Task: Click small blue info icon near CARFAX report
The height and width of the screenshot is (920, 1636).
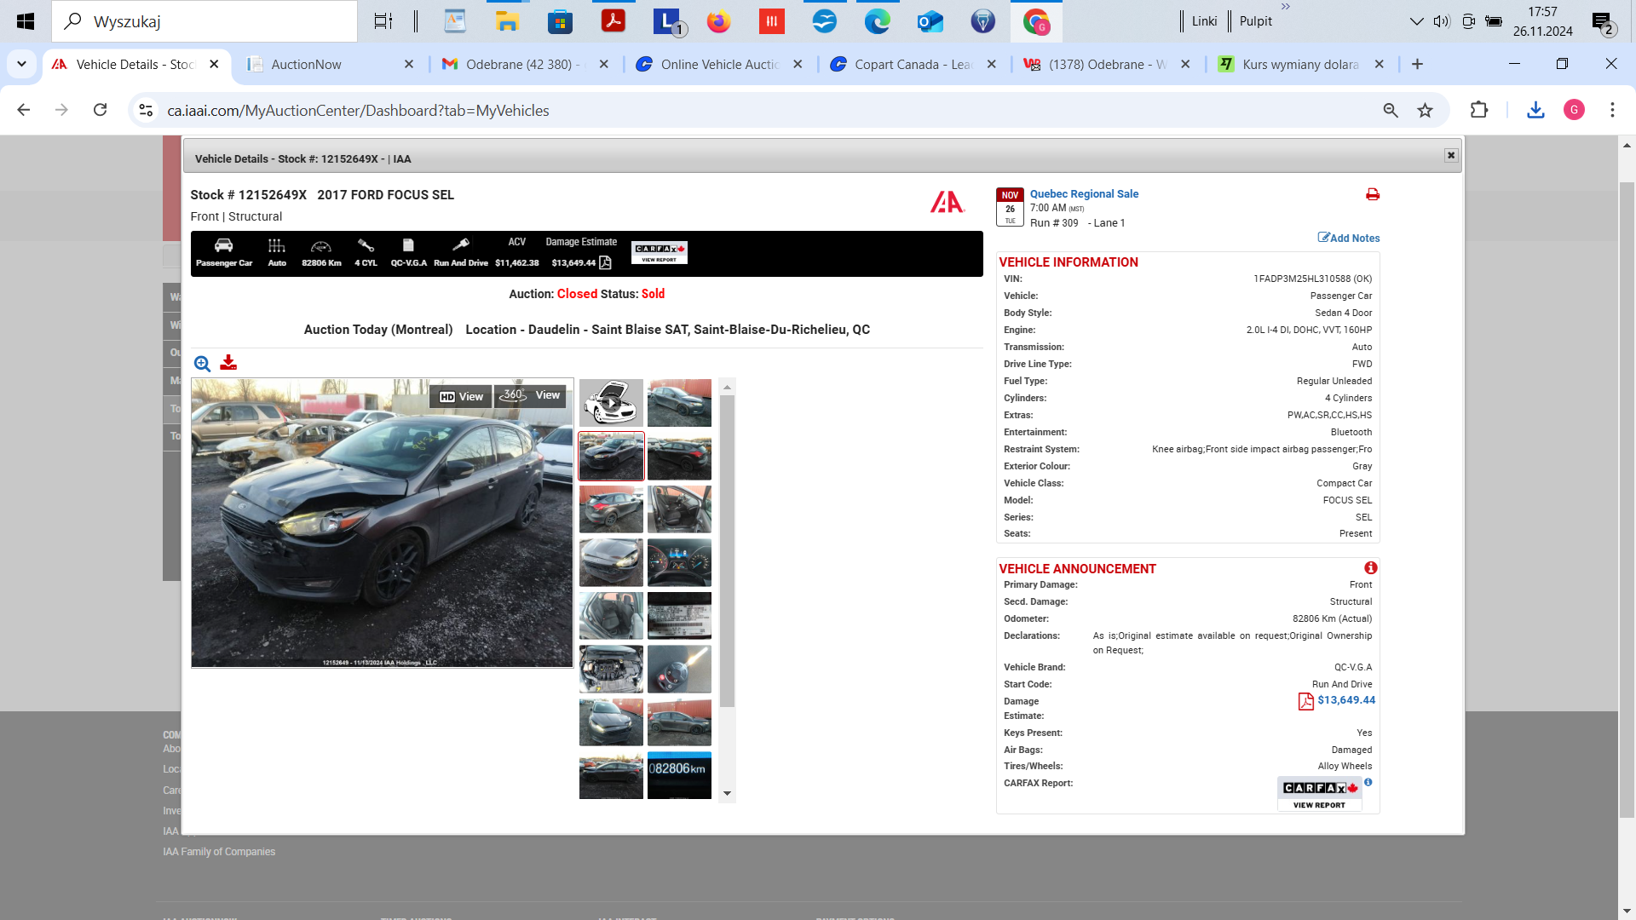Action: pos(1368,782)
